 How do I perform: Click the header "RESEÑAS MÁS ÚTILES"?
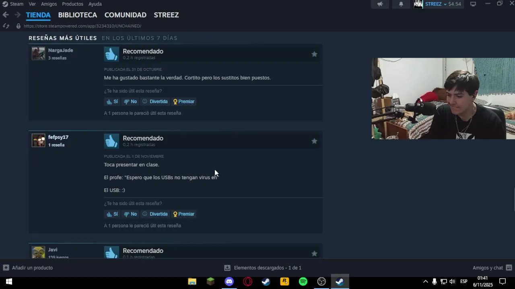click(63, 38)
